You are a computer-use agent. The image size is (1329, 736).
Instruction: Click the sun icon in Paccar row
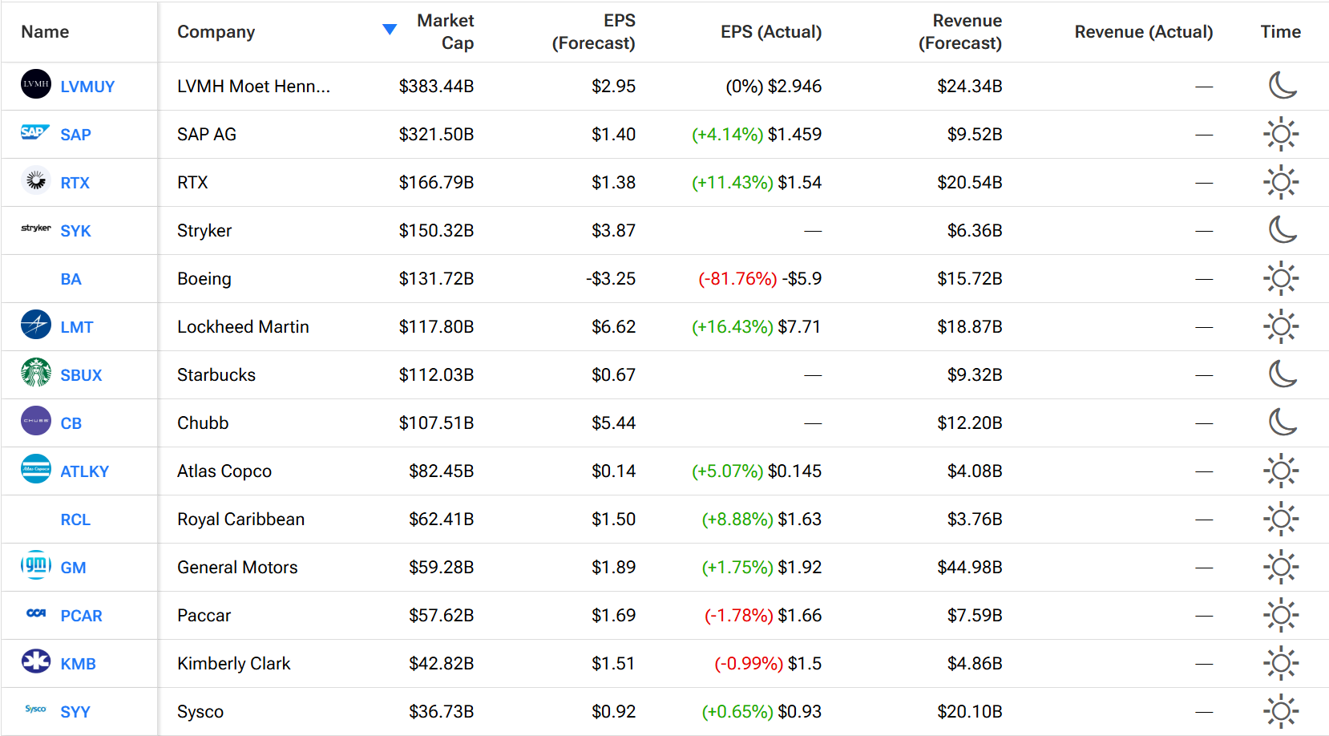[1281, 615]
